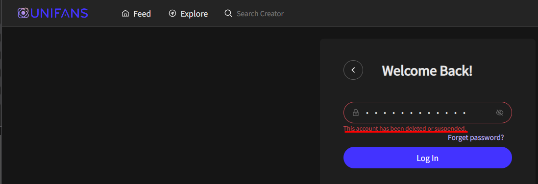Open the Forget password? link
This screenshot has height=184, width=538.
(x=476, y=138)
